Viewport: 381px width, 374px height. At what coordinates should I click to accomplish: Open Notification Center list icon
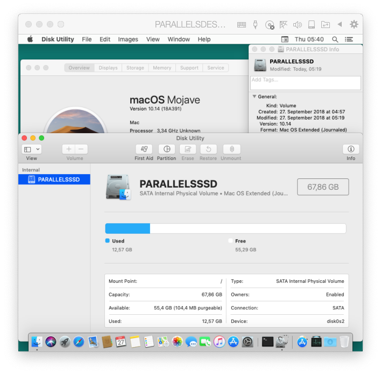349,39
